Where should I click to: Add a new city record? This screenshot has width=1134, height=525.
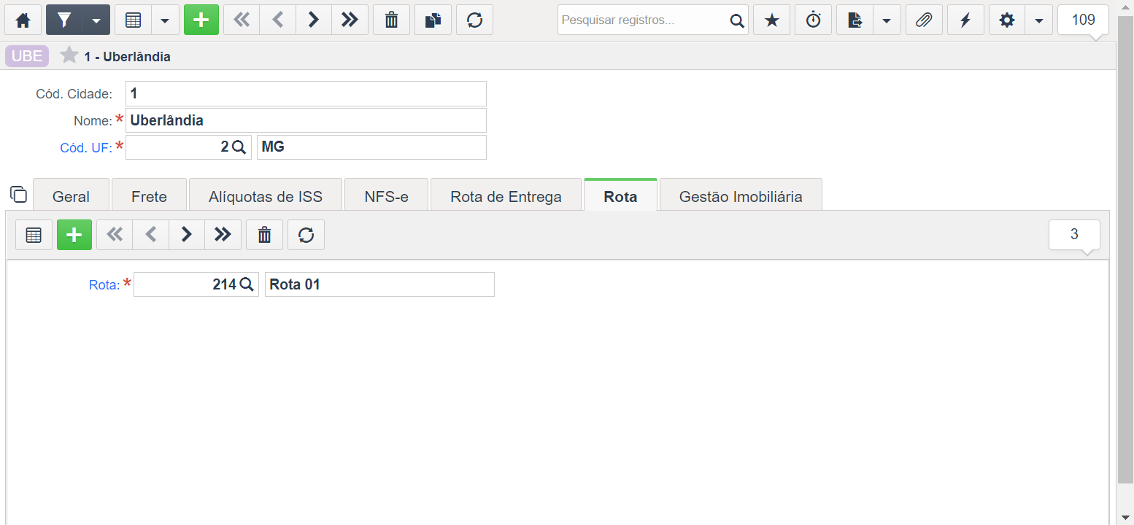[201, 20]
